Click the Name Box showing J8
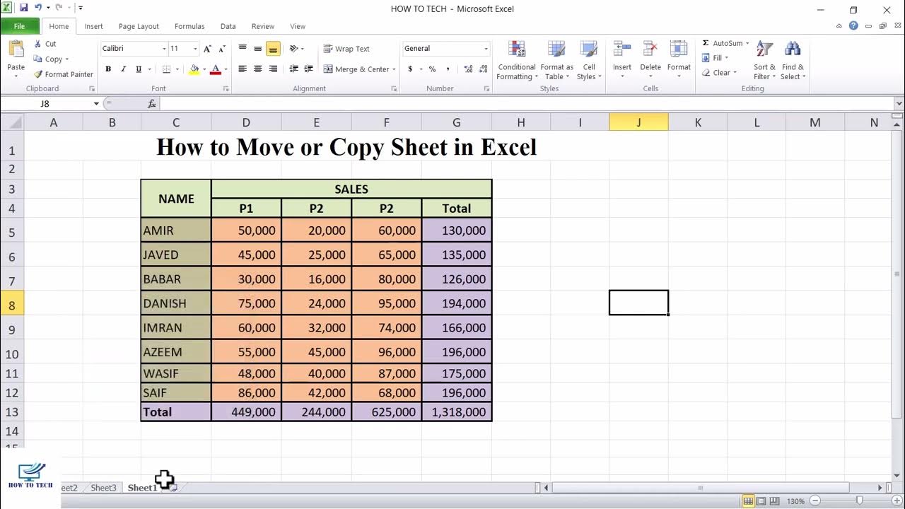The width and height of the screenshot is (905, 509). pos(45,104)
